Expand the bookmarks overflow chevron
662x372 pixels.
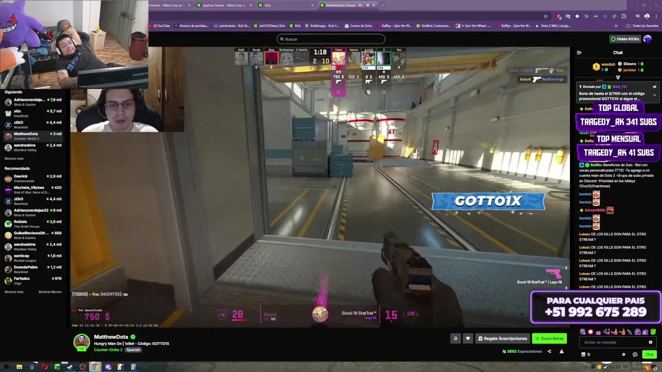[x=616, y=25]
